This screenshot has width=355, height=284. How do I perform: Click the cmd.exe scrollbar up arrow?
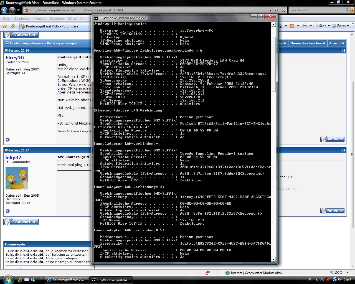[x=273, y=24]
